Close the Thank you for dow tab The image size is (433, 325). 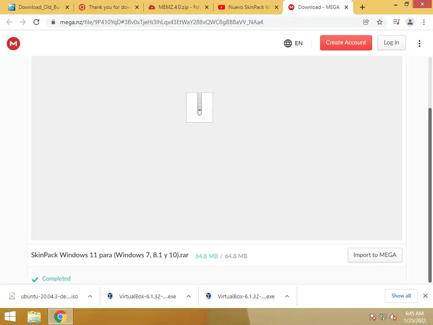point(137,8)
